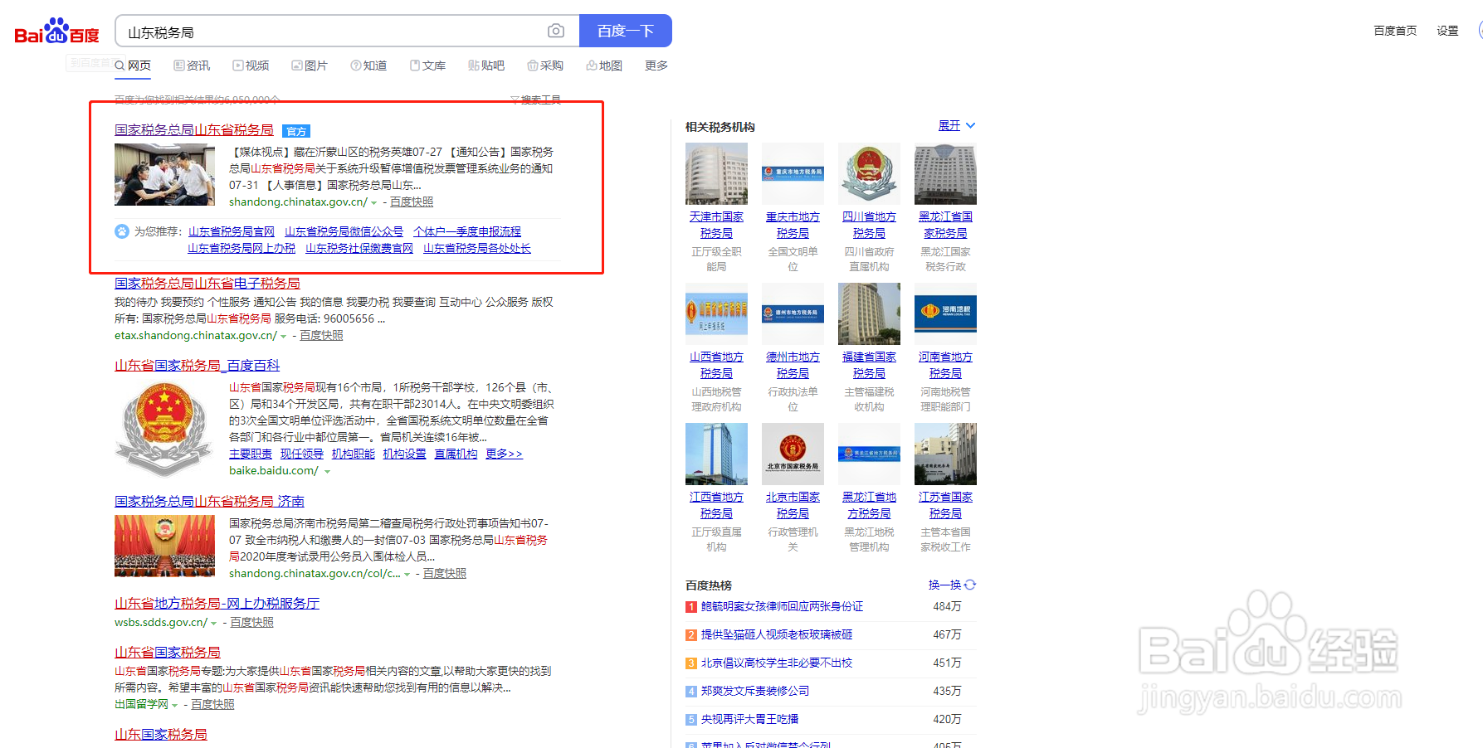The image size is (1483, 748).
Task: Open hot search 央视再评大胃王吃播
Action: tap(749, 719)
